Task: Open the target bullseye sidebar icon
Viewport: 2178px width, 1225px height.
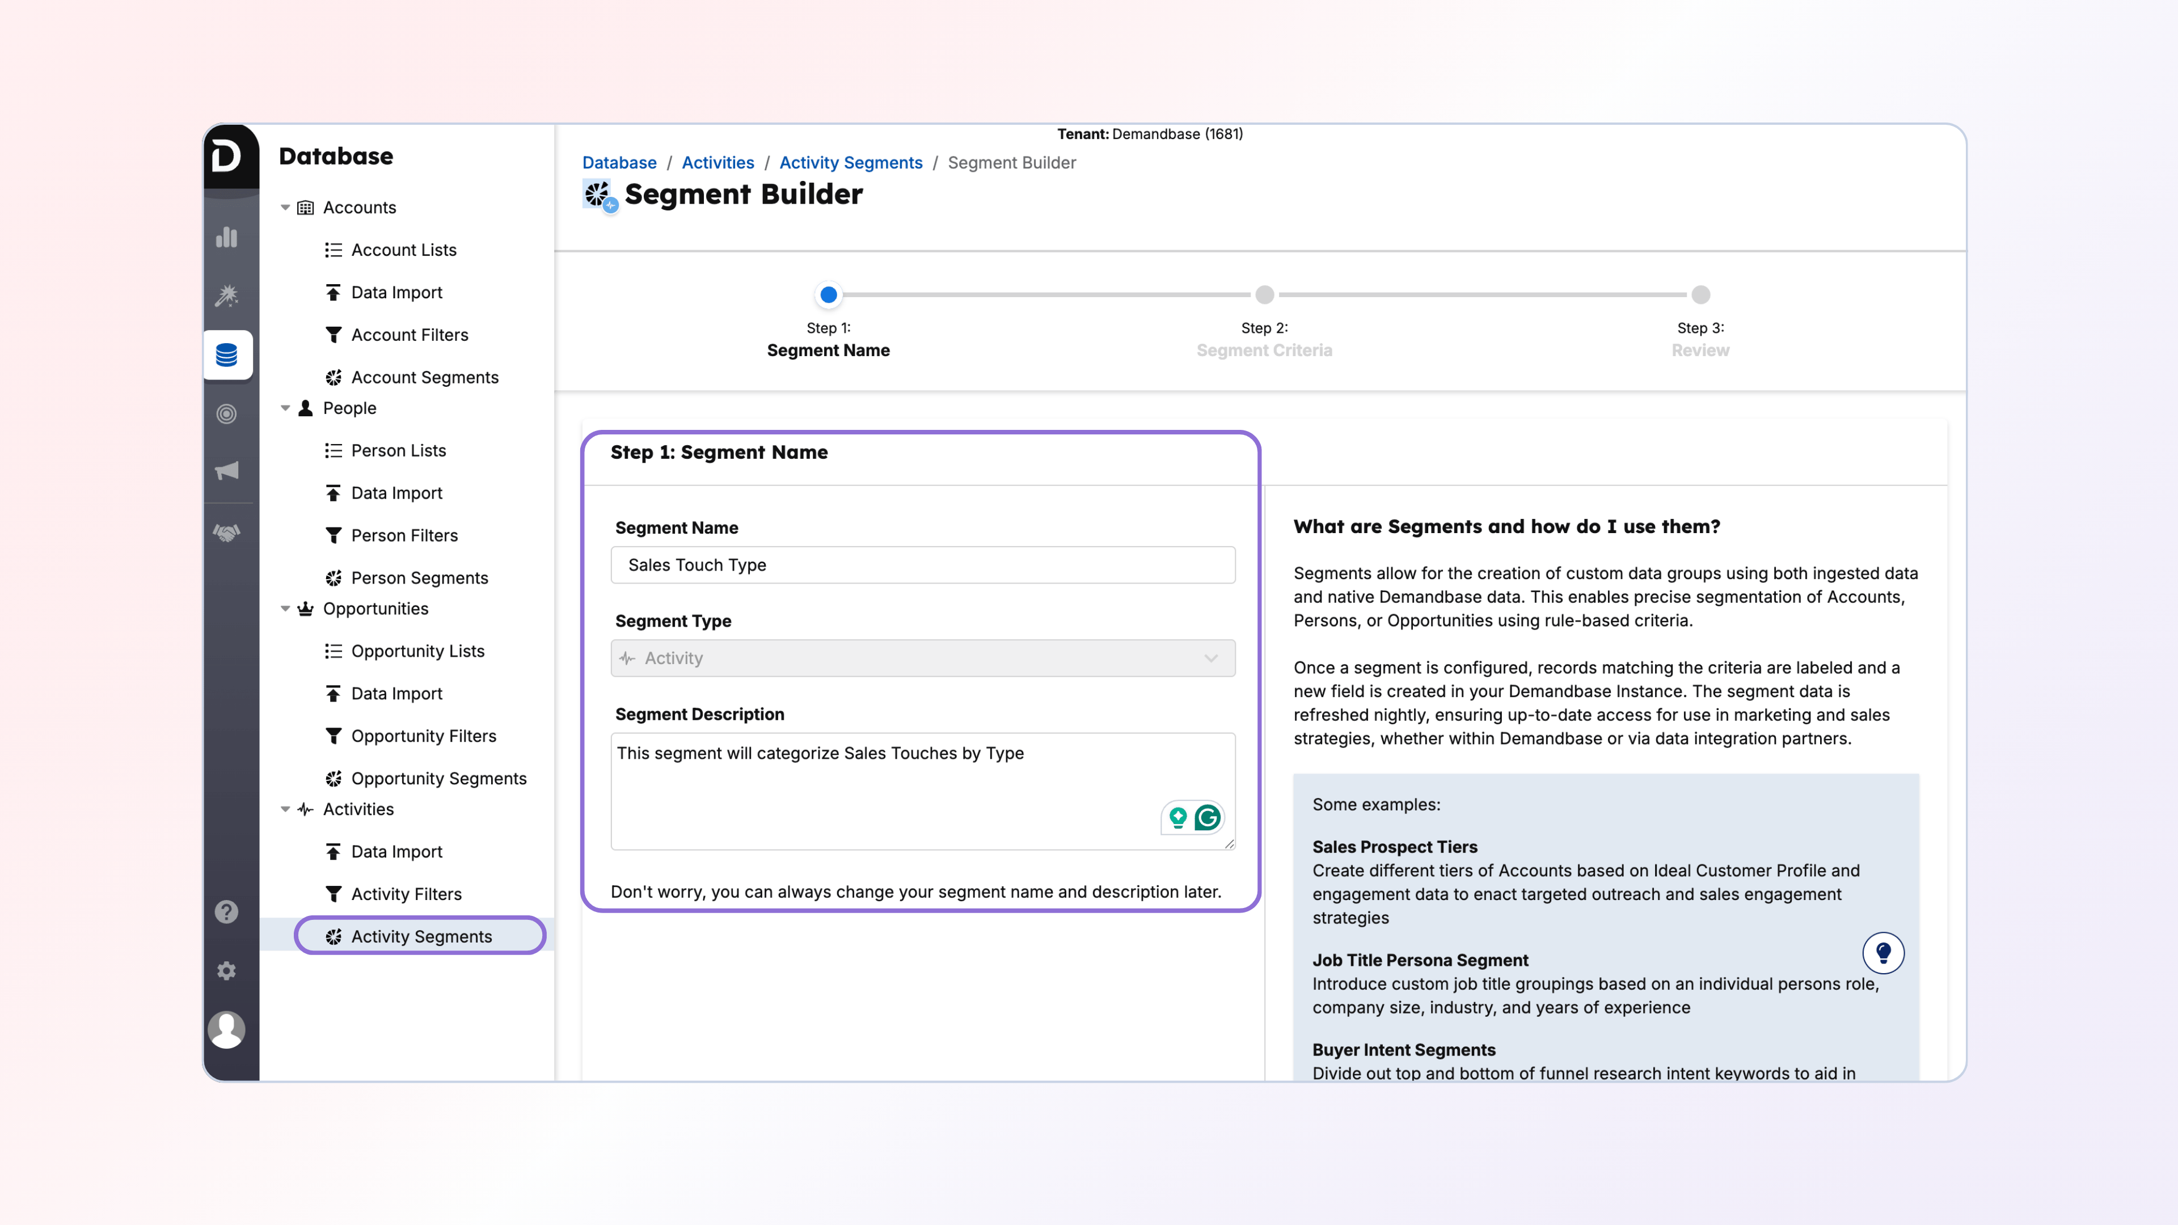Action: pos(227,413)
